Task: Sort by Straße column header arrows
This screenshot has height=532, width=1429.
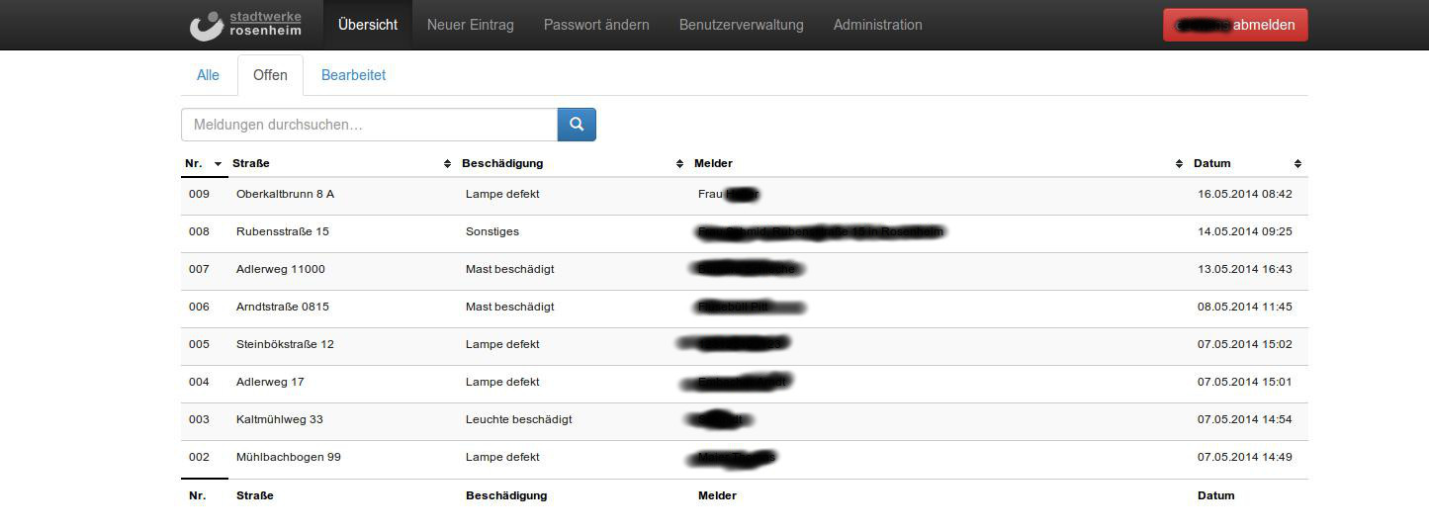Action: coord(447,164)
